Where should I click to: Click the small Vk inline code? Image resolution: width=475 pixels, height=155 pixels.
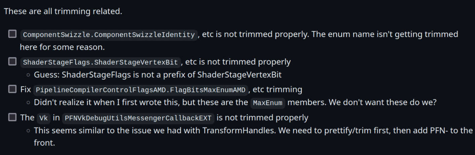[x=43, y=118]
